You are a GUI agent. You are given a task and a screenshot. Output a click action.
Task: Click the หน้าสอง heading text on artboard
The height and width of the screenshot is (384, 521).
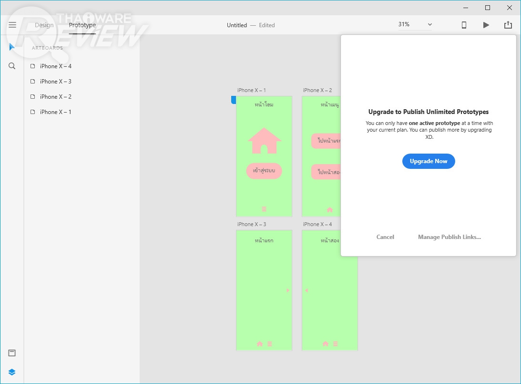click(x=329, y=240)
